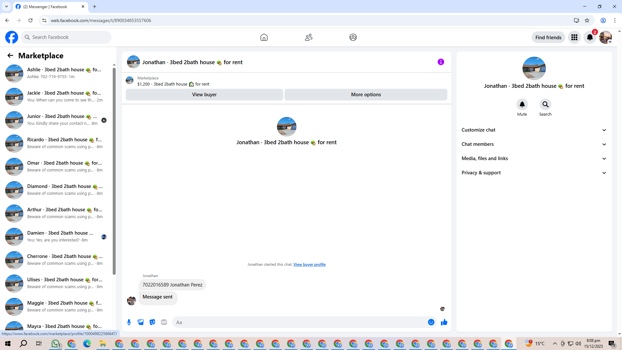This screenshot has height=350, width=622.
Task: Click the voice clip microphone icon
Action: pyautogui.click(x=129, y=322)
